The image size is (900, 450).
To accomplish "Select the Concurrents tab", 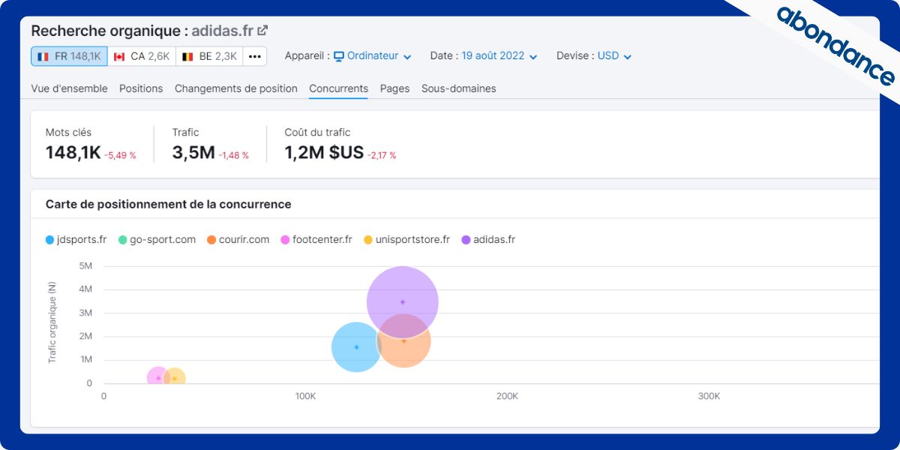I will (x=338, y=88).
